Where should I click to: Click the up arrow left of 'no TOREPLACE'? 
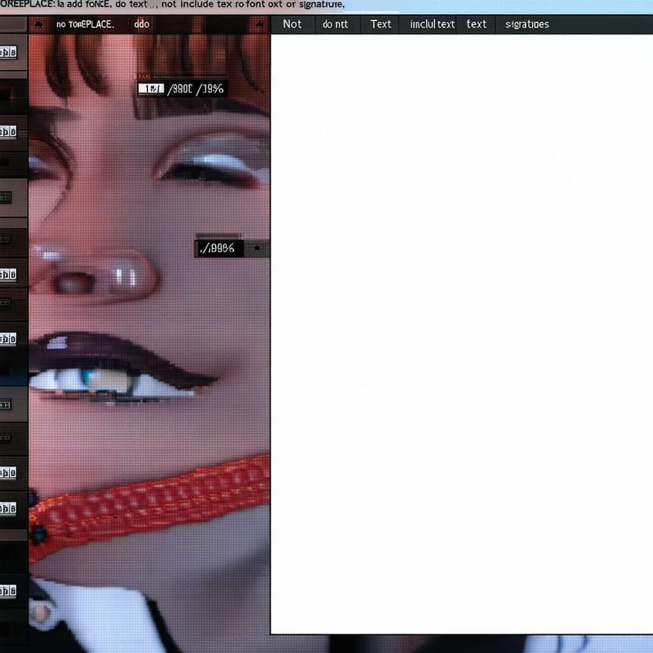[39, 25]
